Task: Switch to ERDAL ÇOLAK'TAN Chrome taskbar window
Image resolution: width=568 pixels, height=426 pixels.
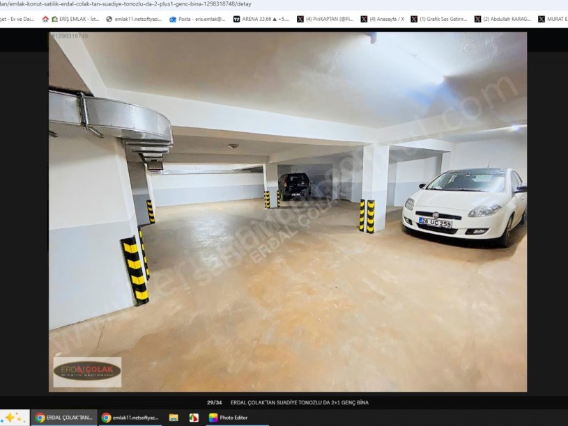Action: 63,418
